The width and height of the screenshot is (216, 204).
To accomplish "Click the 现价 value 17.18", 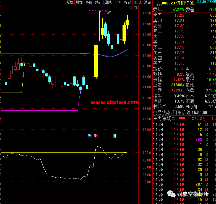I will pyautogui.click(x=179, y=69).
